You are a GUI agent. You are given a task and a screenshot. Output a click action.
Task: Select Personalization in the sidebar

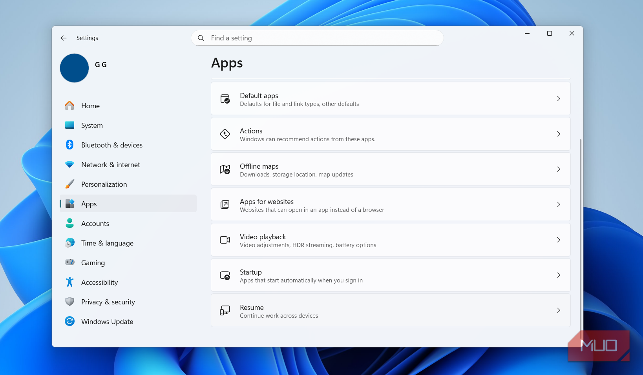pyautogui.click(x=128, y=184)
